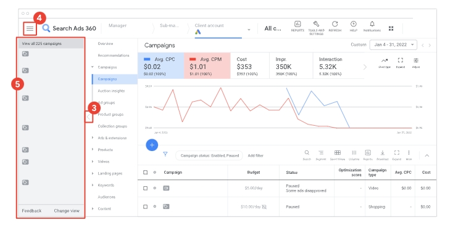453x225 pixels.
Task: Open Tools and Settings wrench icon
Action: (x=316, y=24)
